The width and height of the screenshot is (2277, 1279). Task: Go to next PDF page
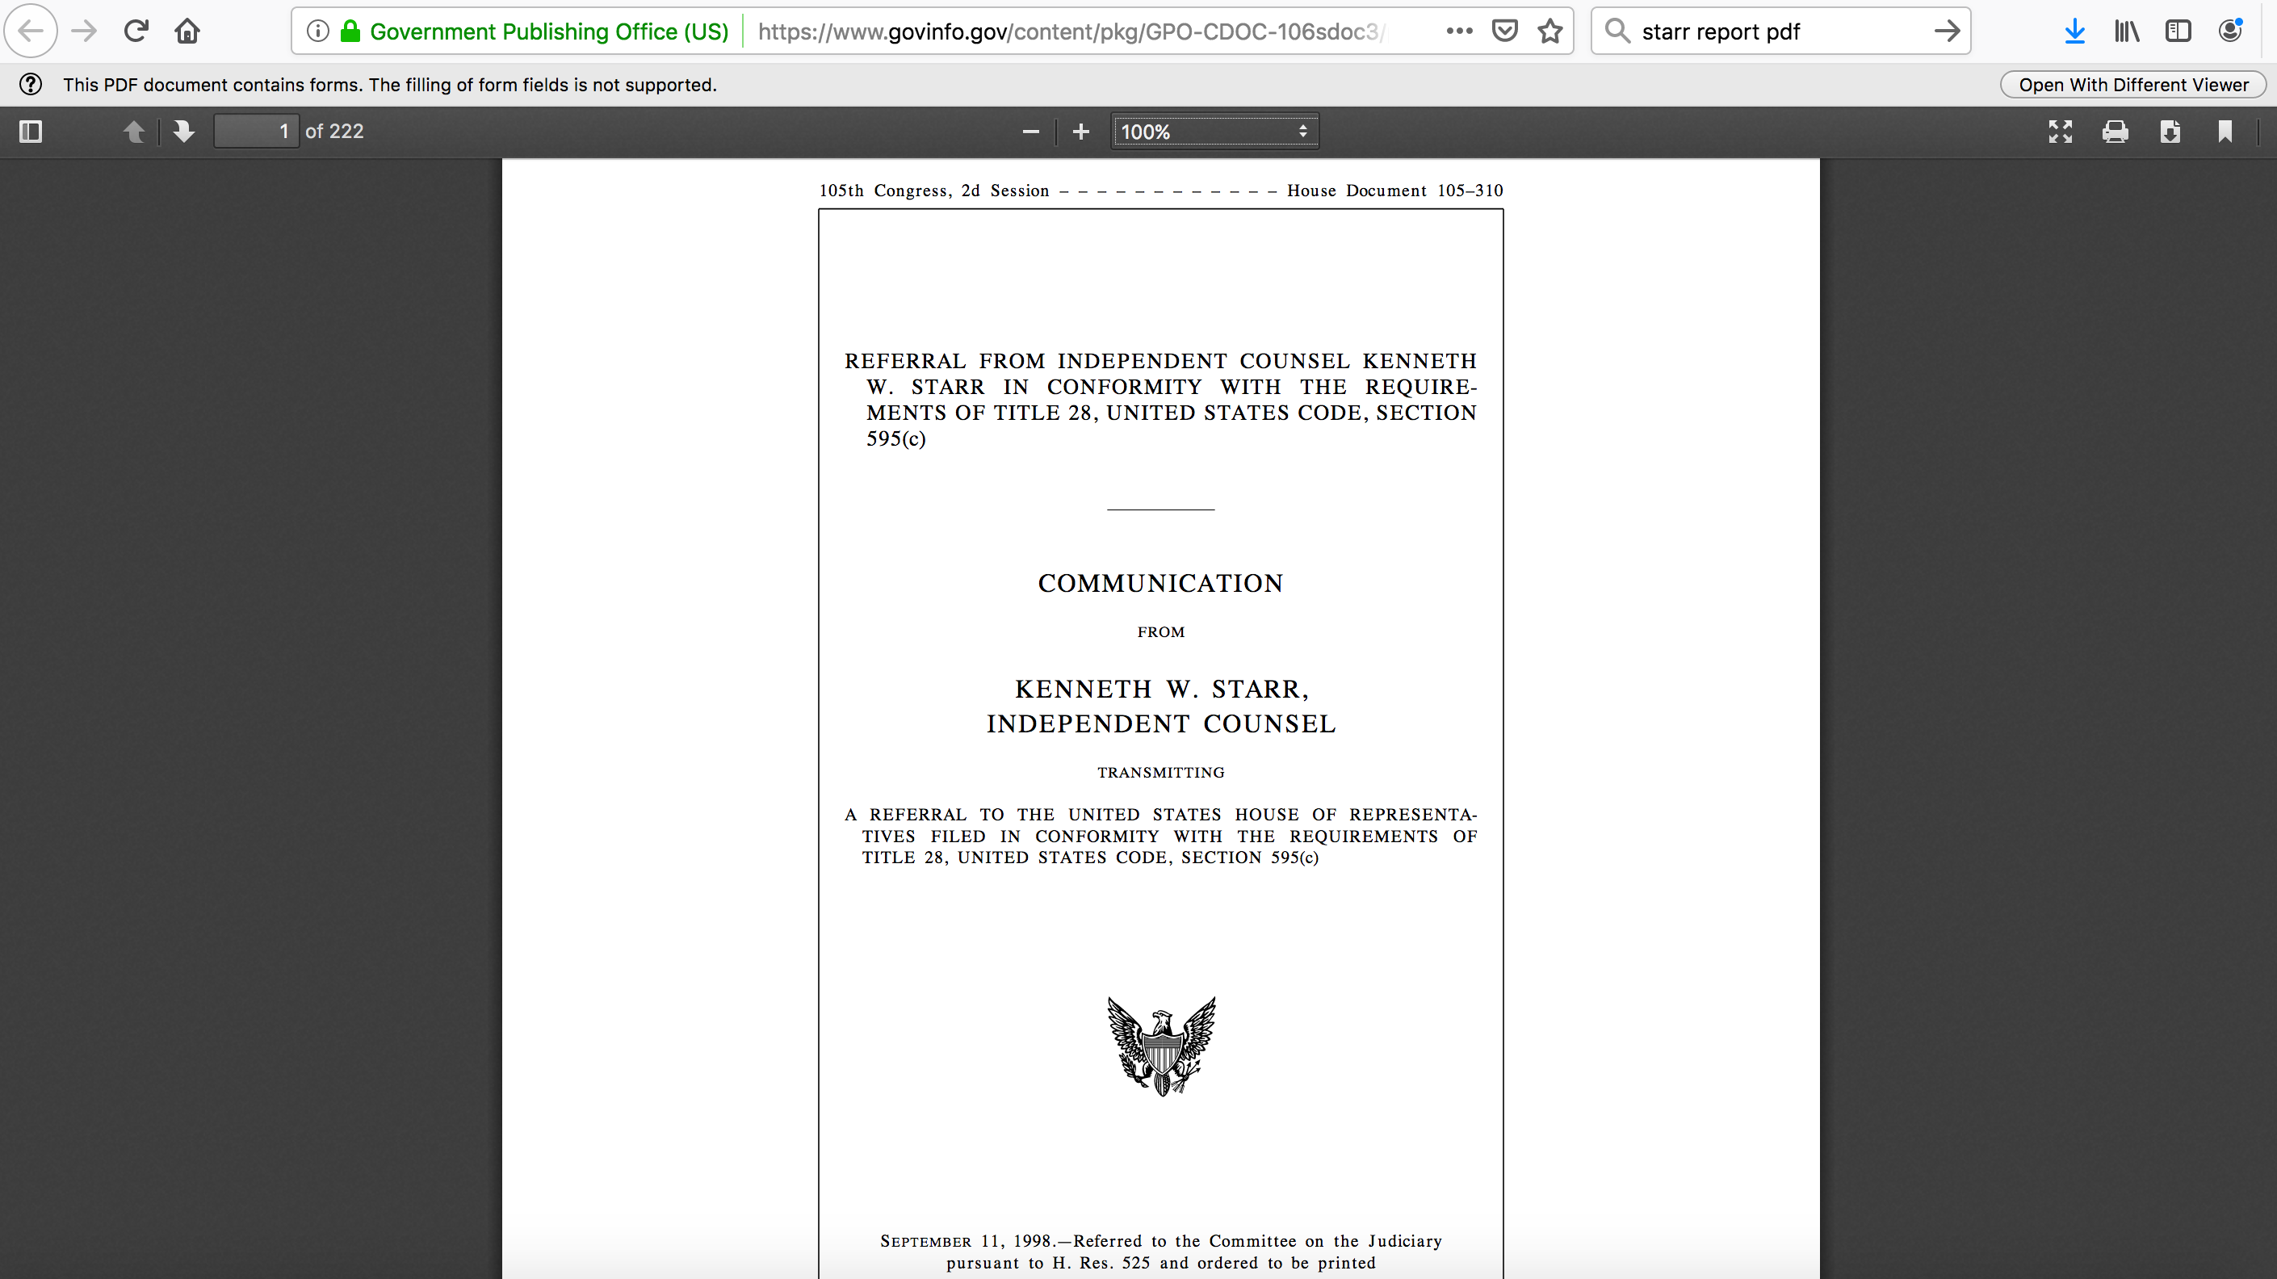(184, 132)
